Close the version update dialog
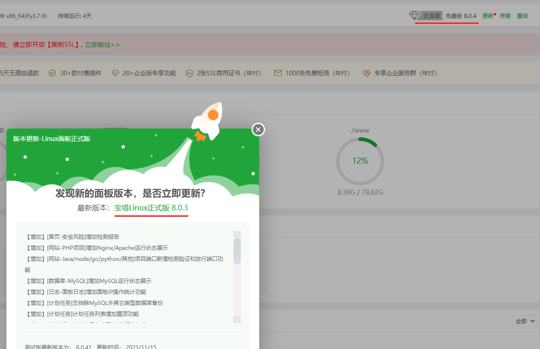 pos(258,129)
